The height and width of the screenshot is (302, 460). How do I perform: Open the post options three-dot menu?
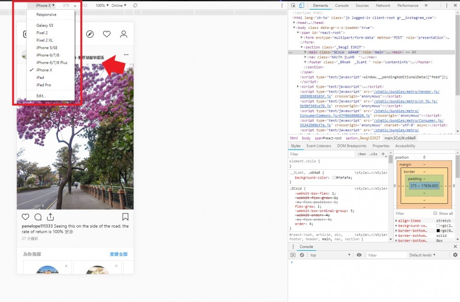coord(126,55)
